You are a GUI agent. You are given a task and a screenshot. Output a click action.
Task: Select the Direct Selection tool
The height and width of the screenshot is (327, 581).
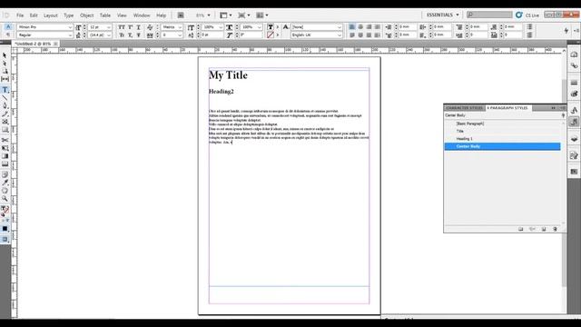coord(5,64)
